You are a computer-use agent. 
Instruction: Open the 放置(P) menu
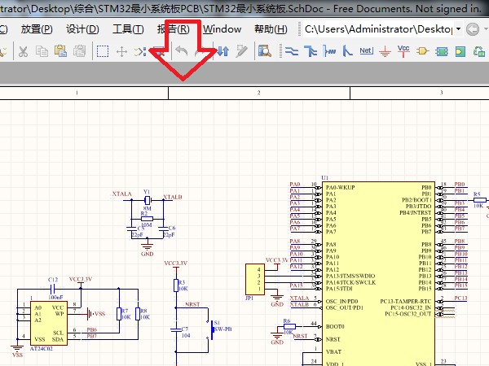click(x=37, y=29)
